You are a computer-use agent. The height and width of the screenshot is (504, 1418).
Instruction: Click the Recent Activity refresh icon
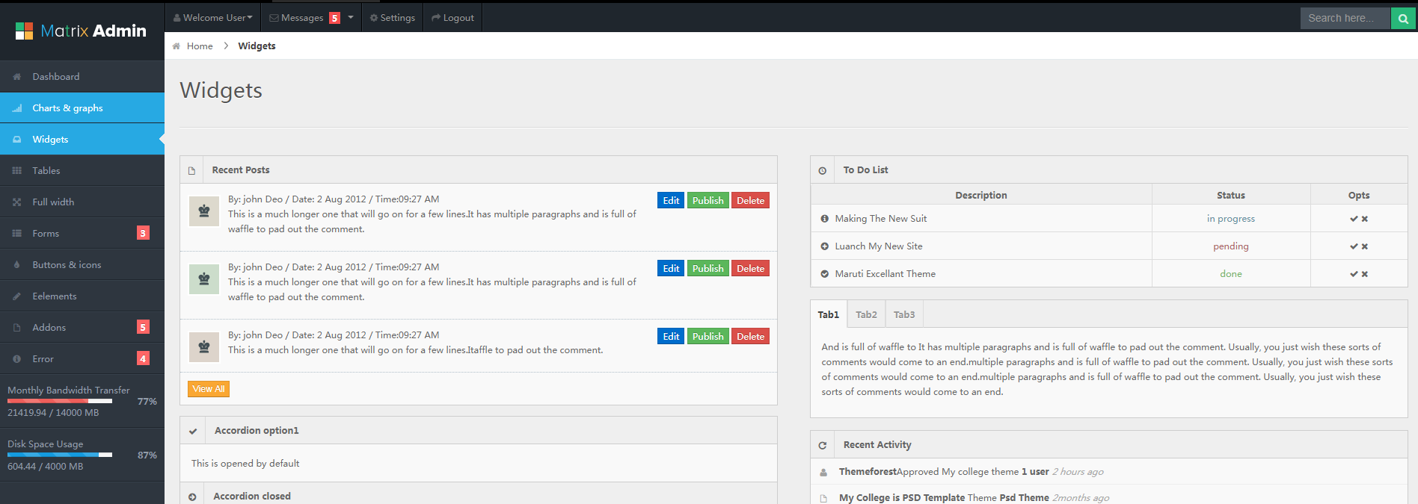(x=822, y=446)
